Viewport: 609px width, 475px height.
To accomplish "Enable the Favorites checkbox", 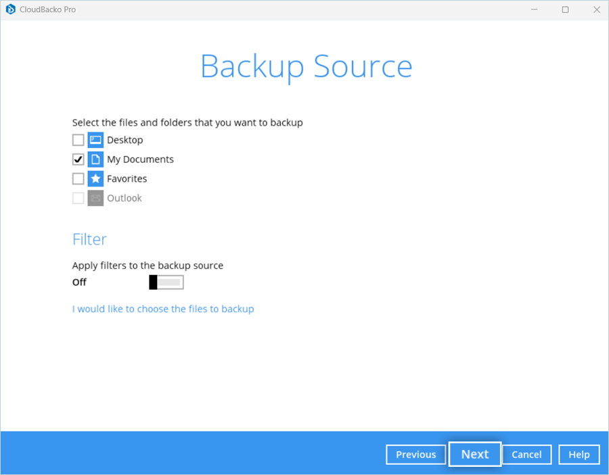I will 78,179.
